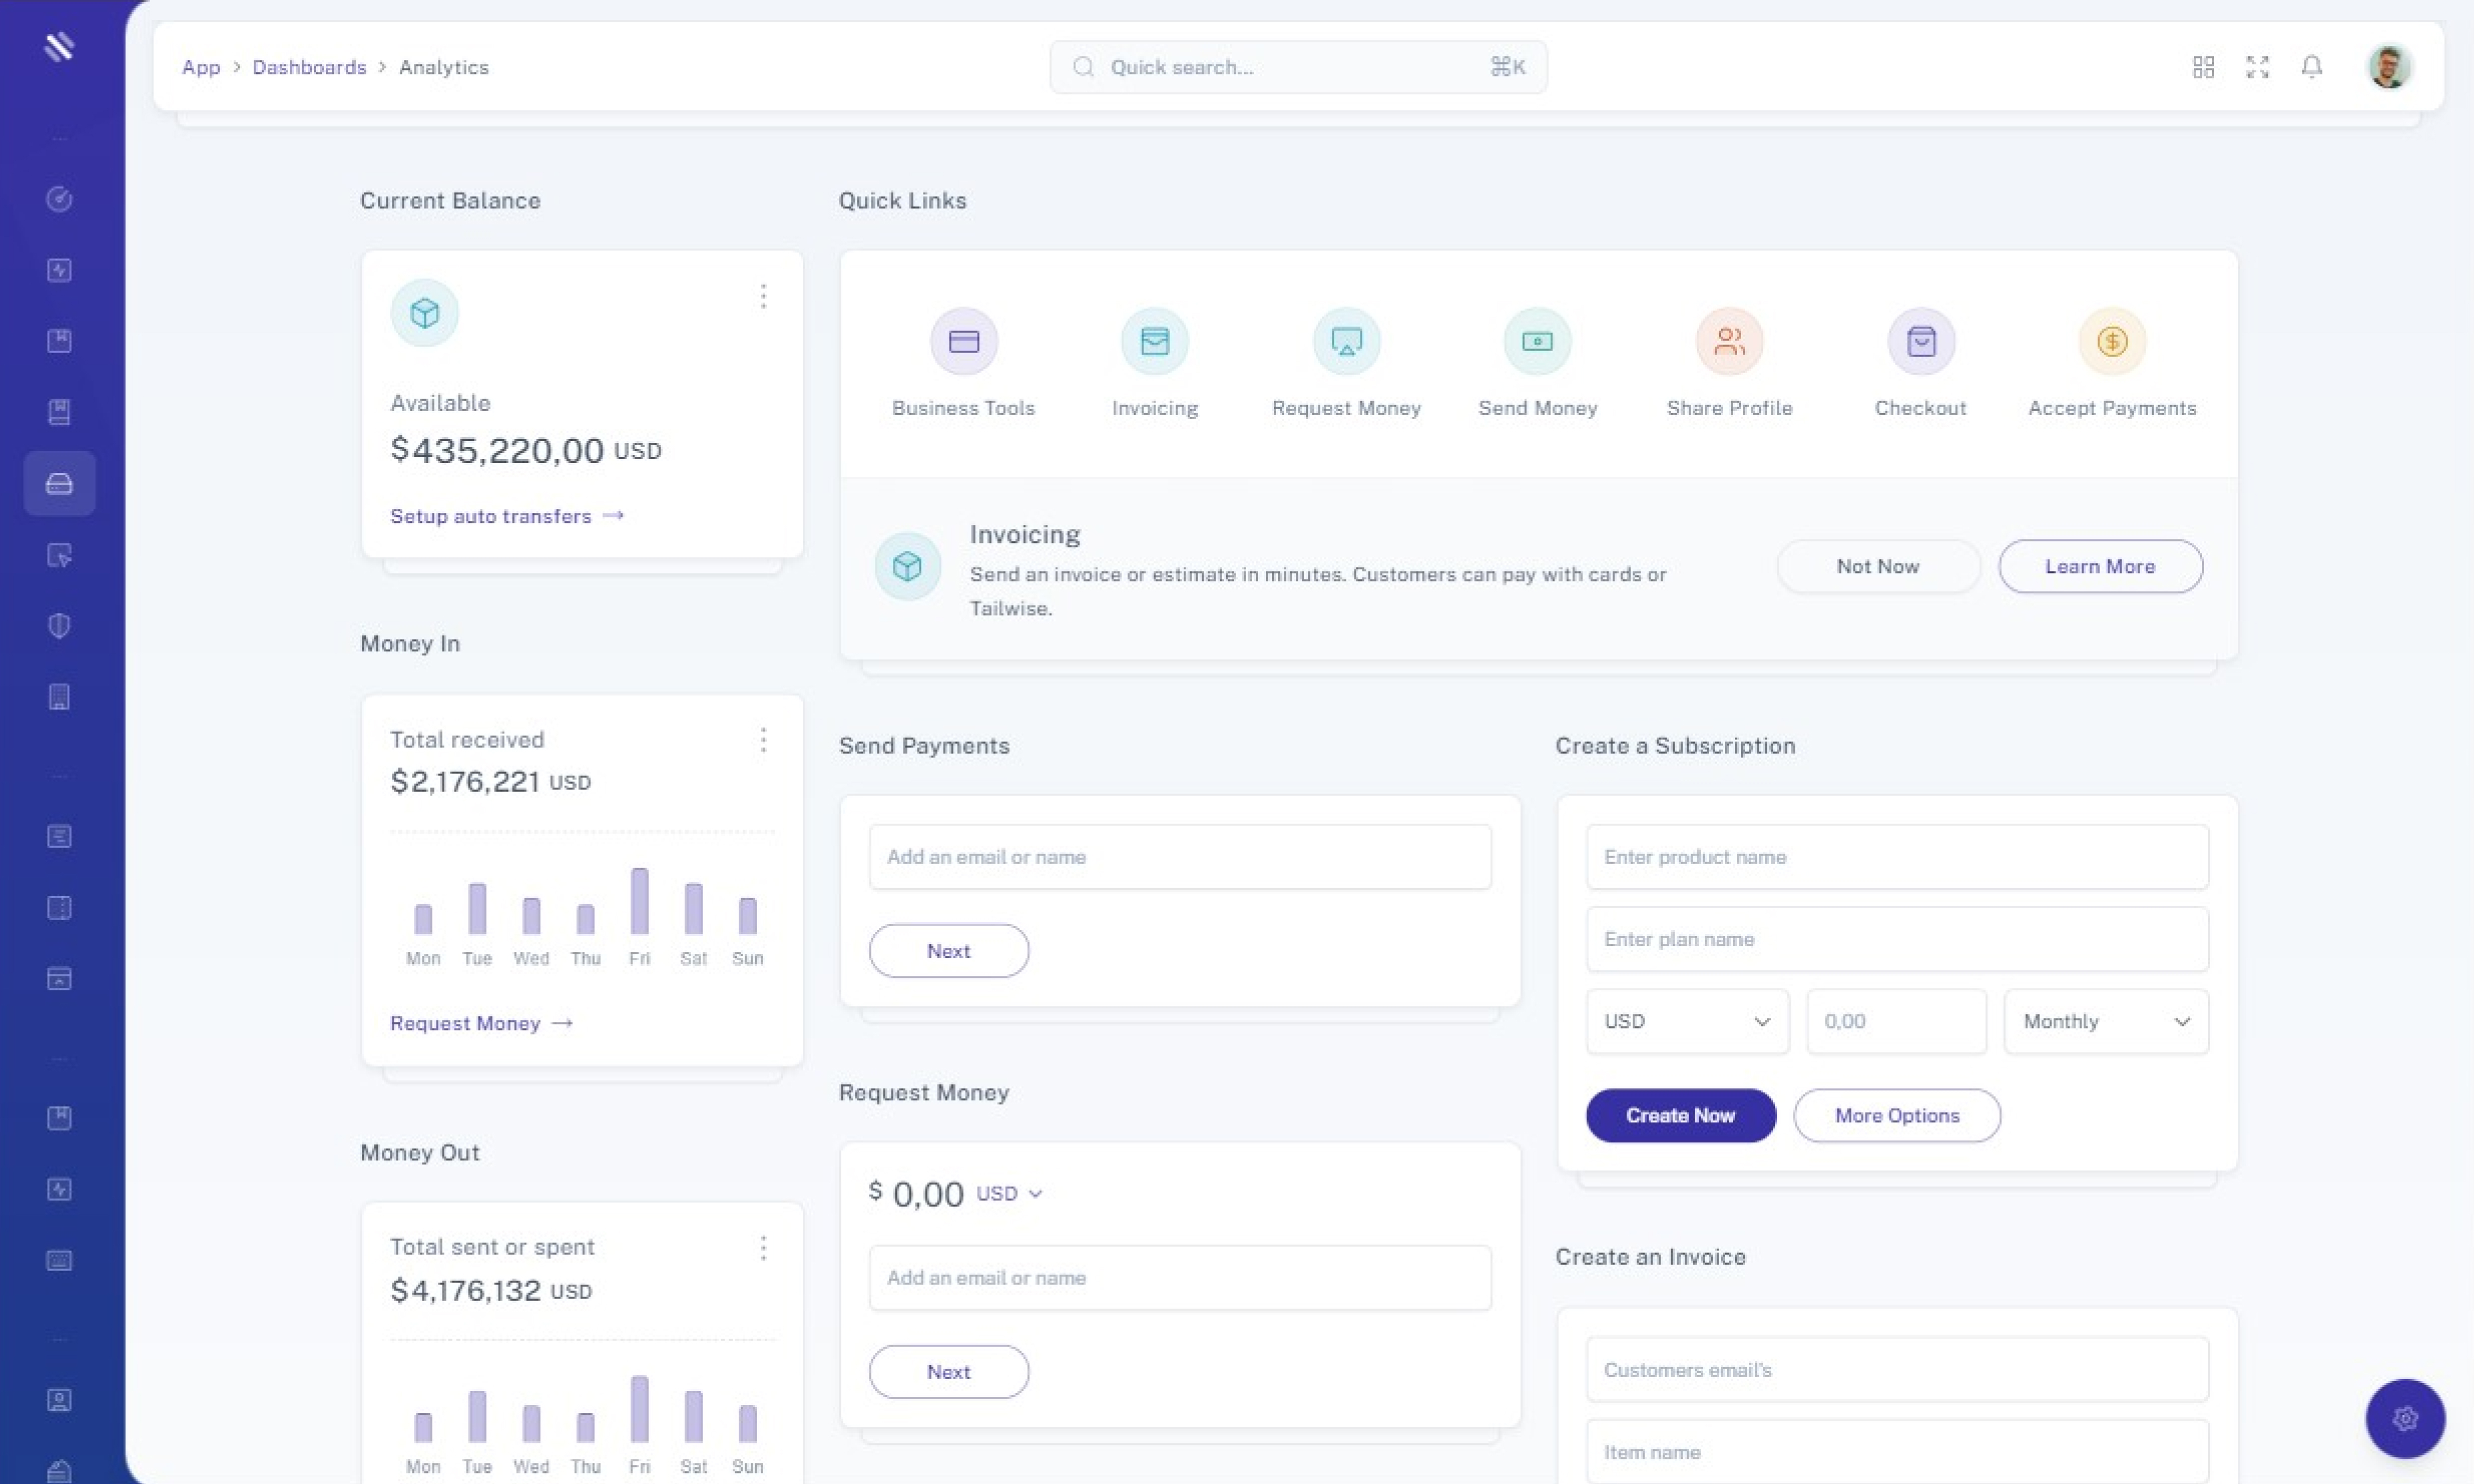Screen dimensions: 2474x1484
Task: Click the floating settings gear button
Action: pos(2405,1418)
